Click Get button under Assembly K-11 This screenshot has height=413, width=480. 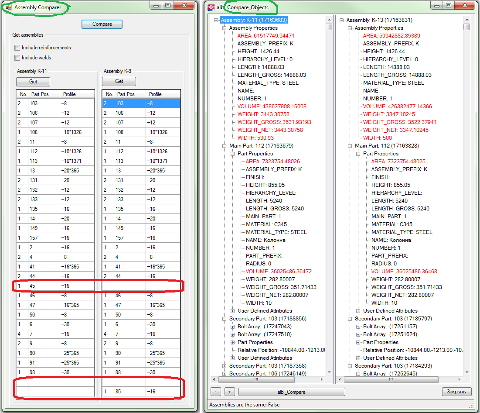click(x=33, y=82)
